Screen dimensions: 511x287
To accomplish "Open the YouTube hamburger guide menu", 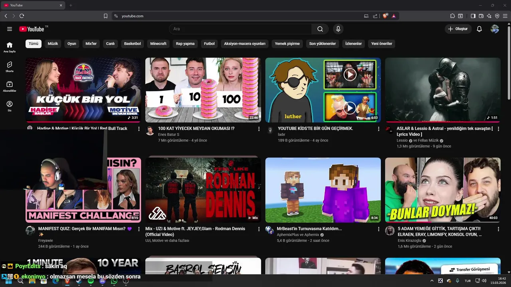I will (10, 29).
